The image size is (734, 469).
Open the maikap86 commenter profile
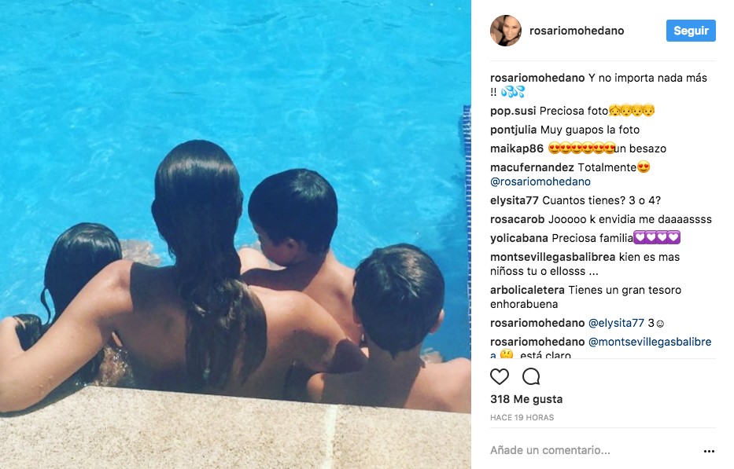516,148
